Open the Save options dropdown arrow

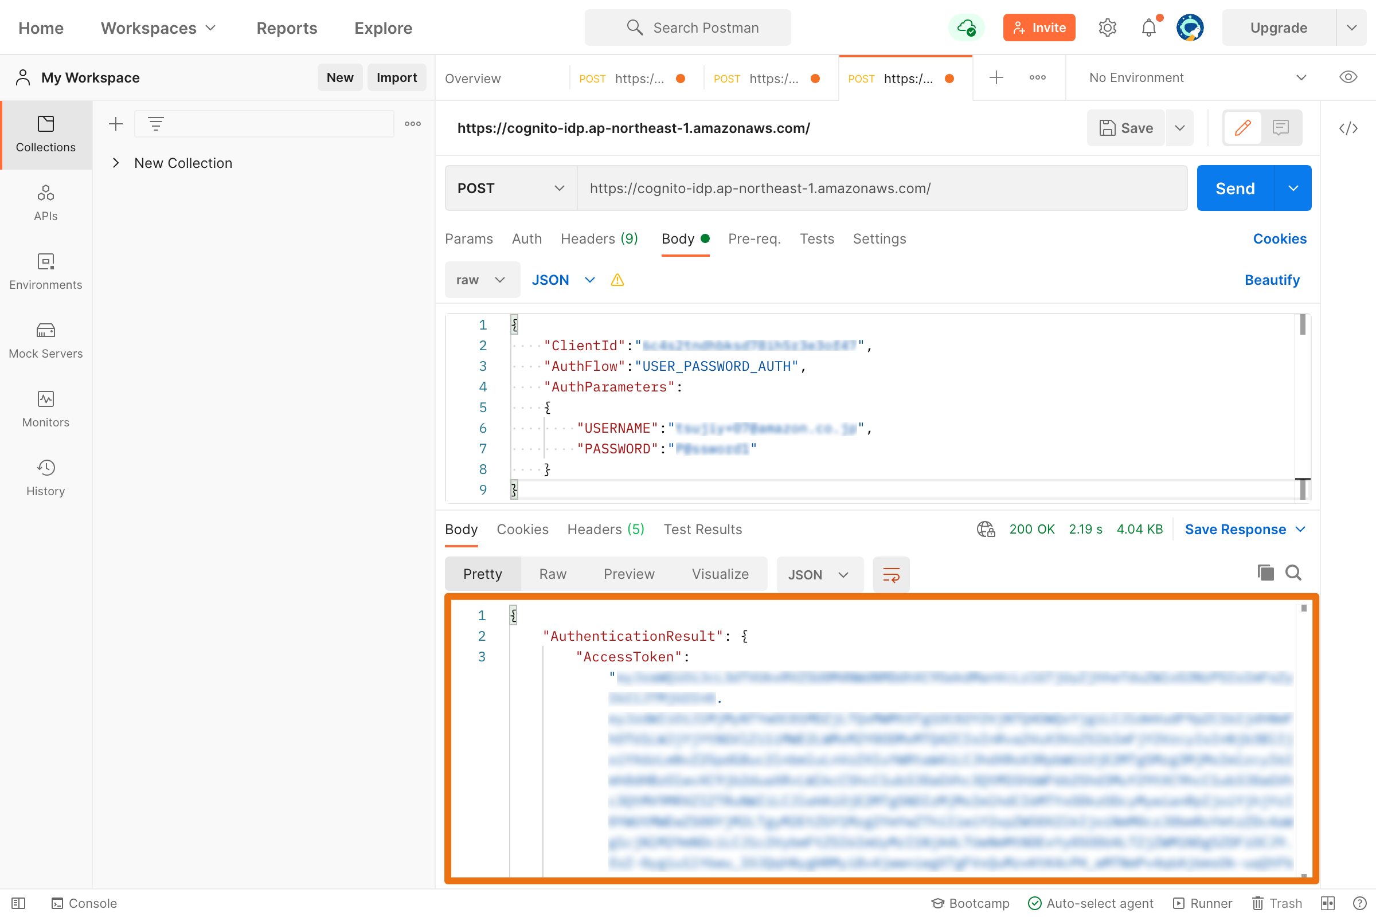point(1179,127)
